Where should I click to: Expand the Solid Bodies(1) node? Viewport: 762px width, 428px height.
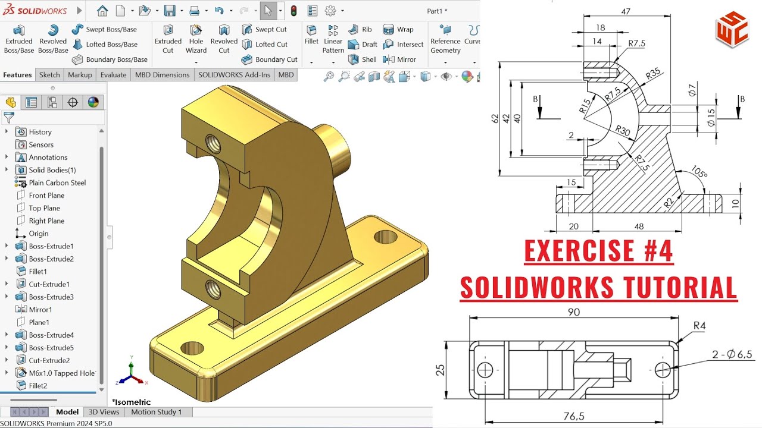pos(7,170)
